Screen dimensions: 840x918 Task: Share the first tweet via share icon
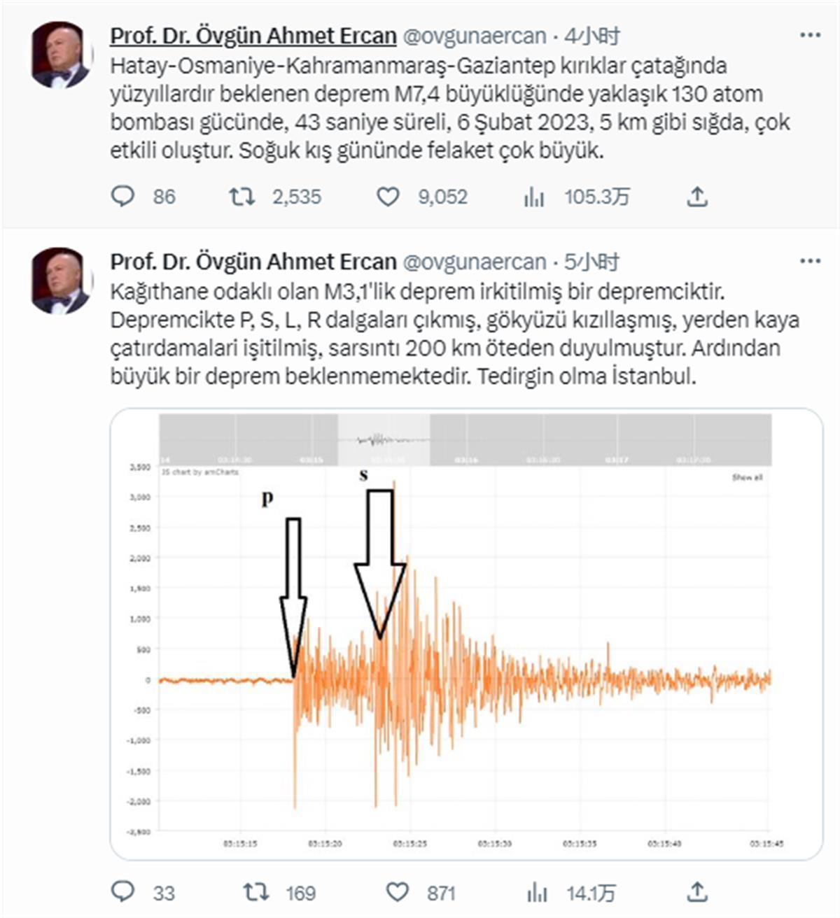(x=696, y=197)
